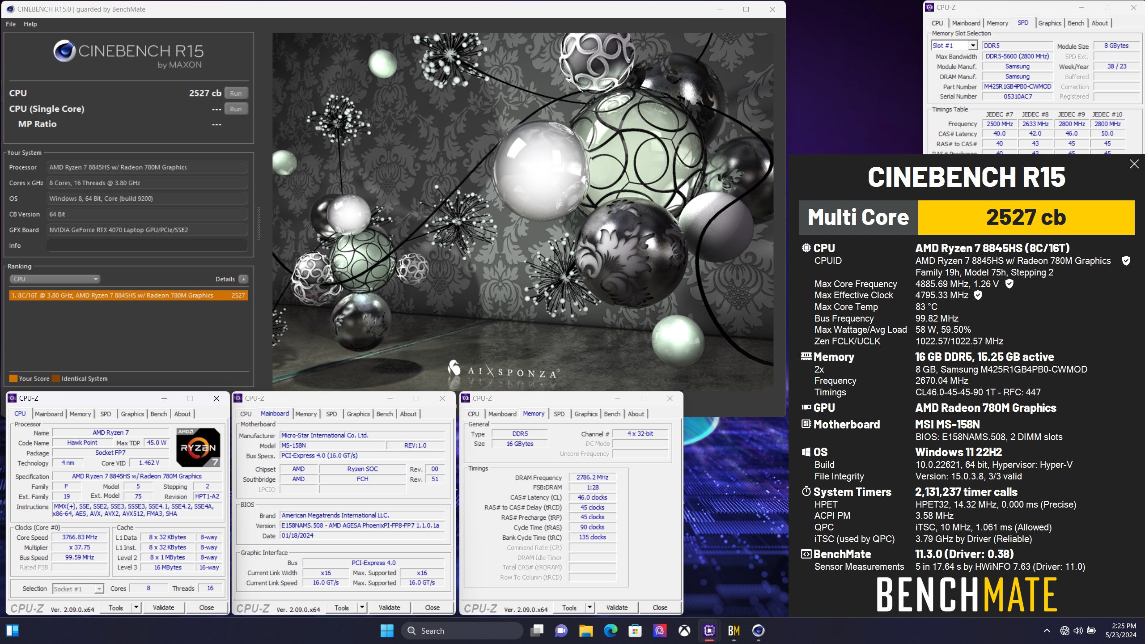
Task: Open File Explorer from the taskbar
Action: [586, 631]
